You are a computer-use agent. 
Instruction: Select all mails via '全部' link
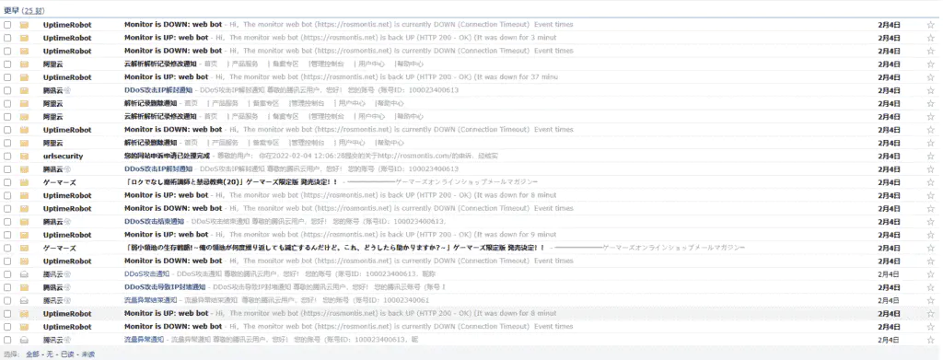32,354
